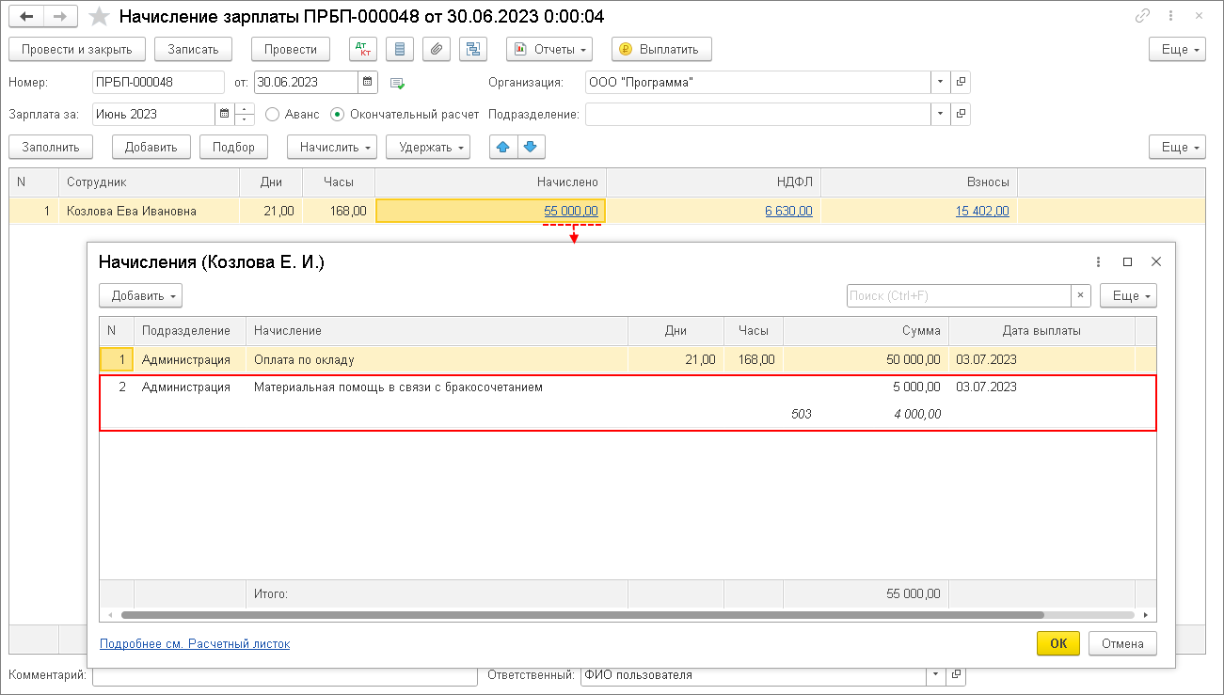Click the Провести button
1224x695 pixels.
click(291, 50)
